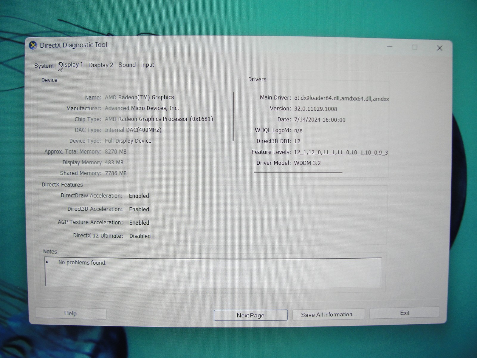Click DAC type Internal DAC(400MHz)
Image resolution: width=477 pixels, height=358 pixels.
tap(133, 130)
